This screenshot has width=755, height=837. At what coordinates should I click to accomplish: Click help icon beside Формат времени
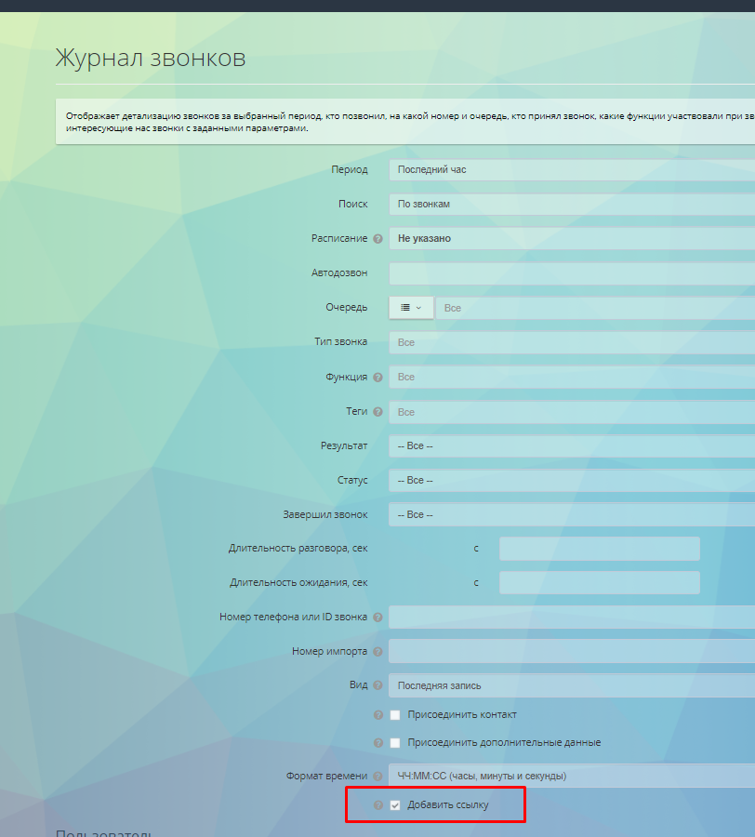[378, 777]
